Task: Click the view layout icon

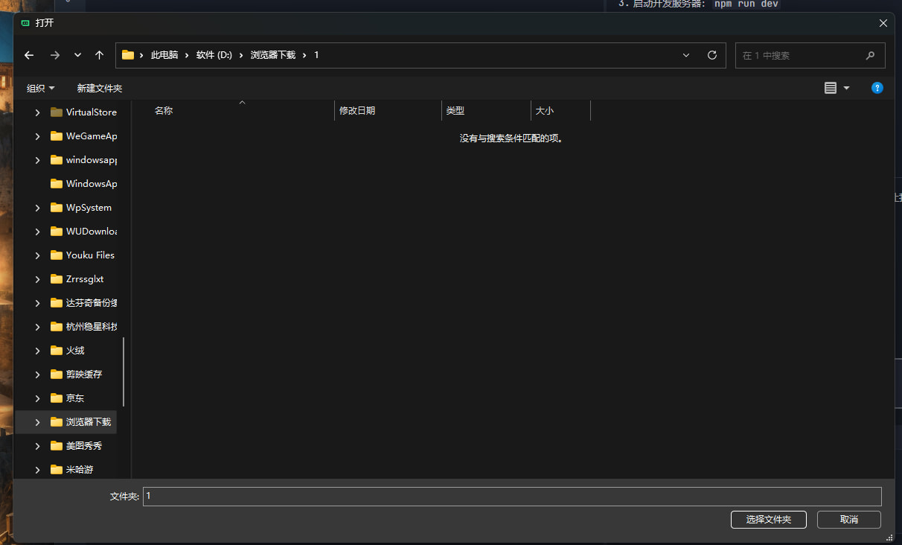Action: point(831,88)
